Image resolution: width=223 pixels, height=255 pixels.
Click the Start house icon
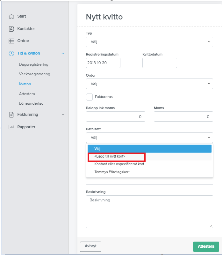[x=11, y=16]
